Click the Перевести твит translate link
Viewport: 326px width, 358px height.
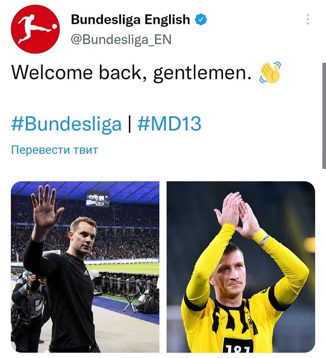pyautogui.click(x=55, y=150)
